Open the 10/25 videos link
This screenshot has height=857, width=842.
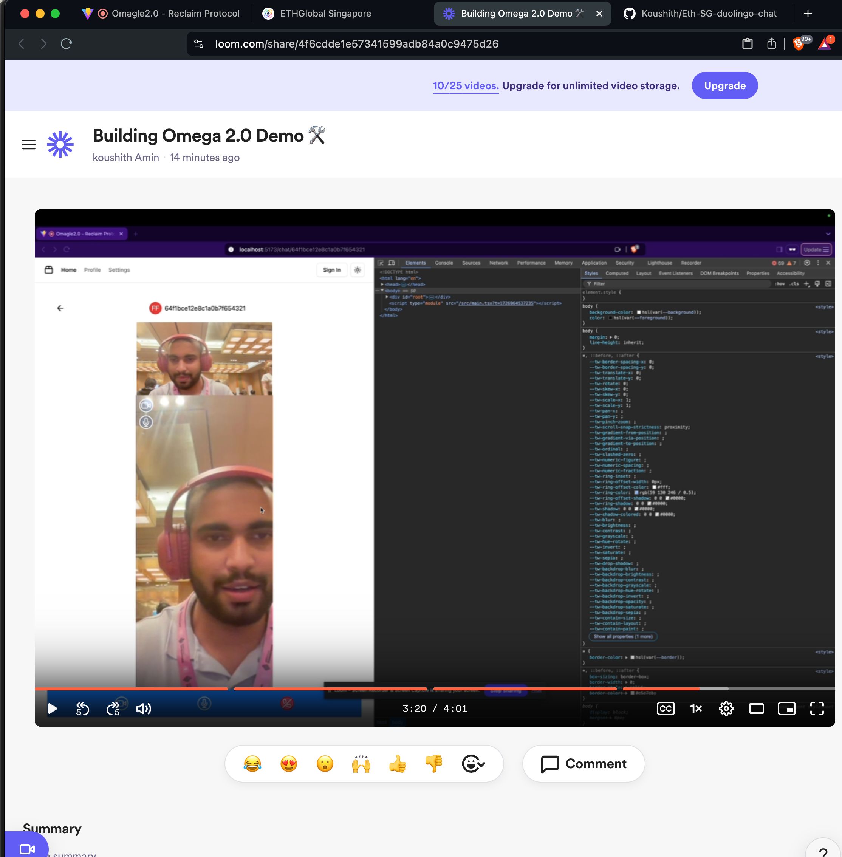466,85
